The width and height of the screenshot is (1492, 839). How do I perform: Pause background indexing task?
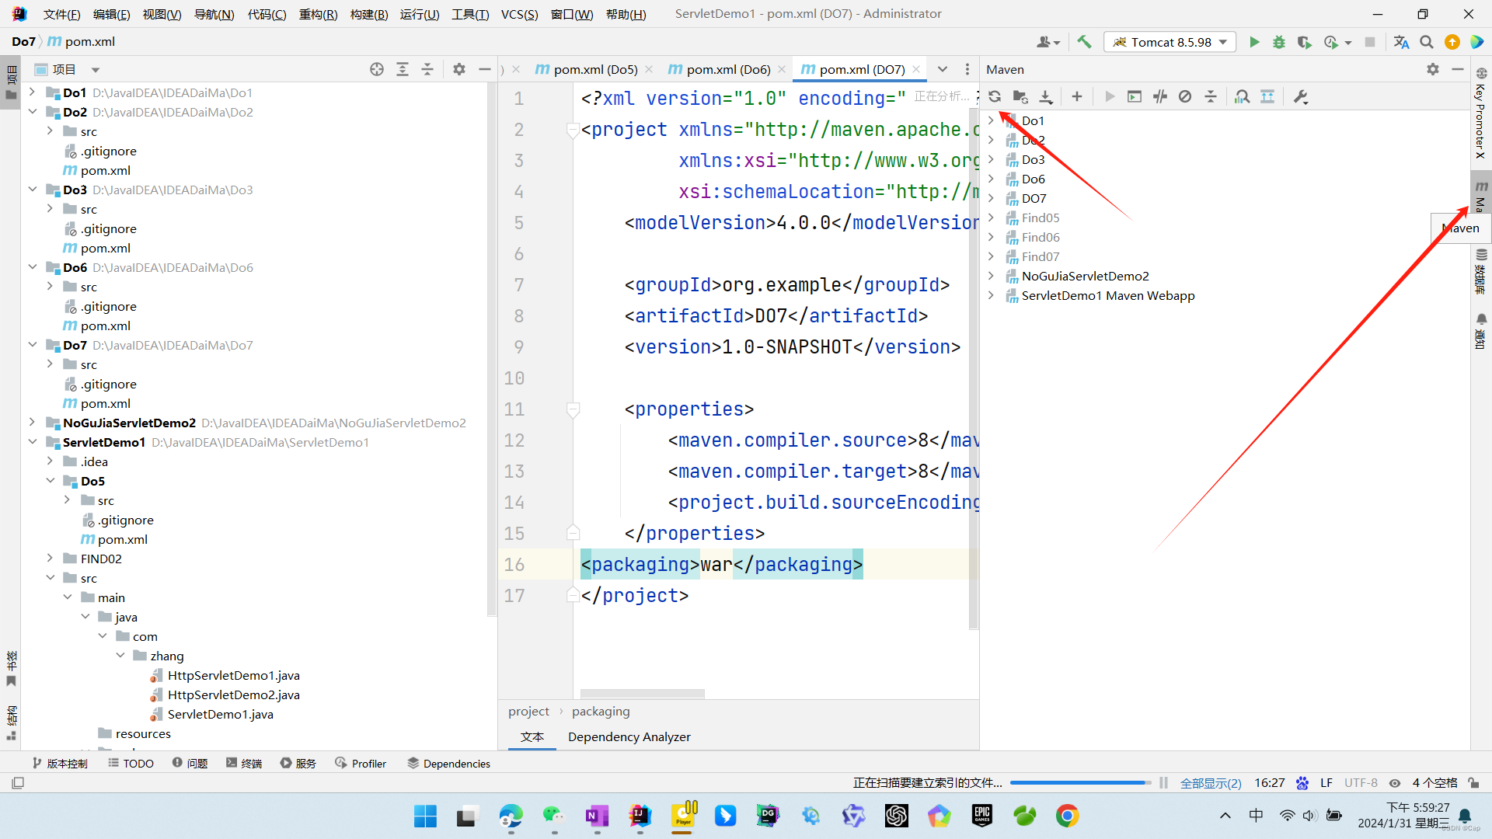1163,783
